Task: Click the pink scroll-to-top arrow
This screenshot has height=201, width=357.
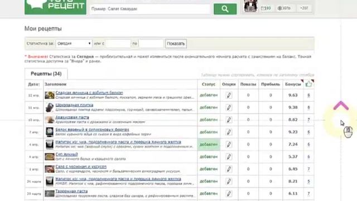Action: (x=341, y=106)
